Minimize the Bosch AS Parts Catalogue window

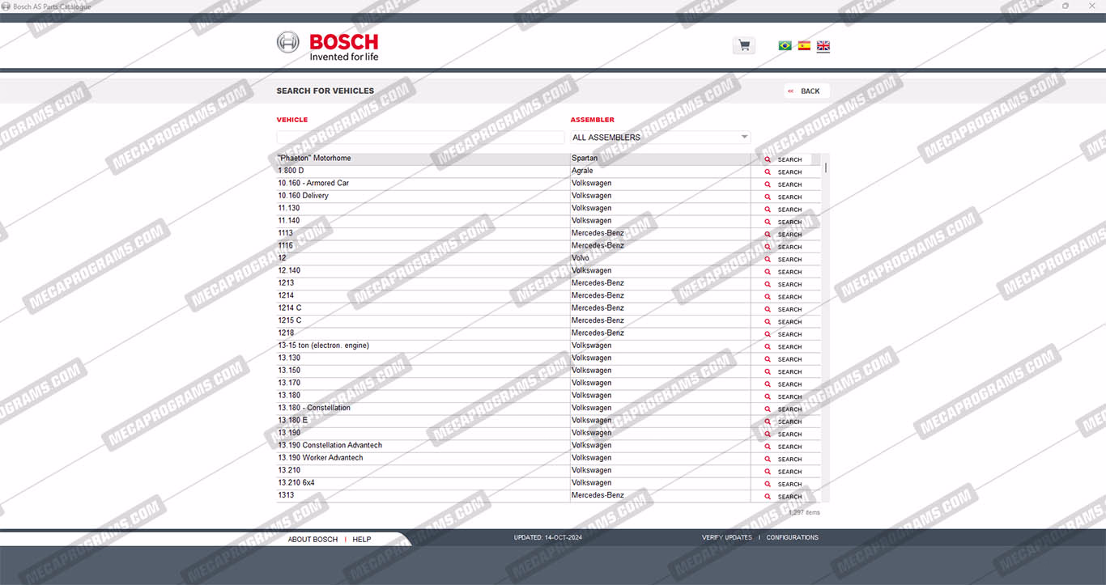pyautogui.click(x=1038, y=6)
